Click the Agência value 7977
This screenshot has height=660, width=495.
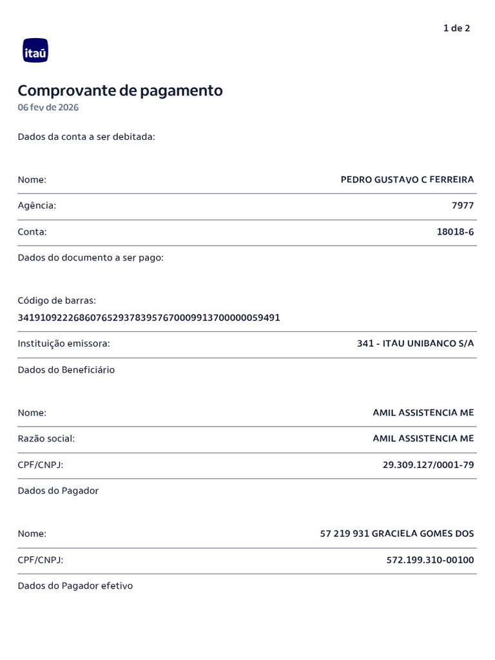[463, 206]
